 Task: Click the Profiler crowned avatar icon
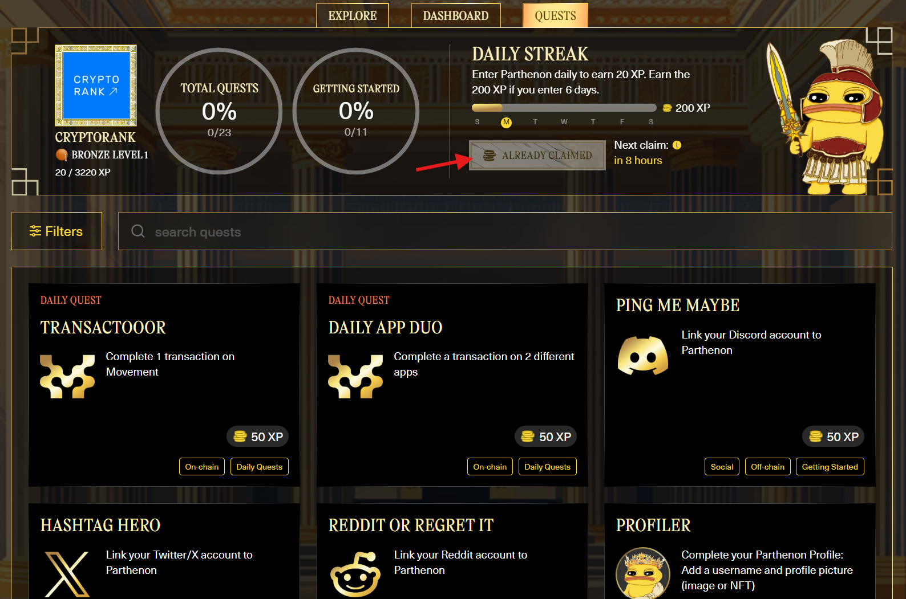(643, 573)
